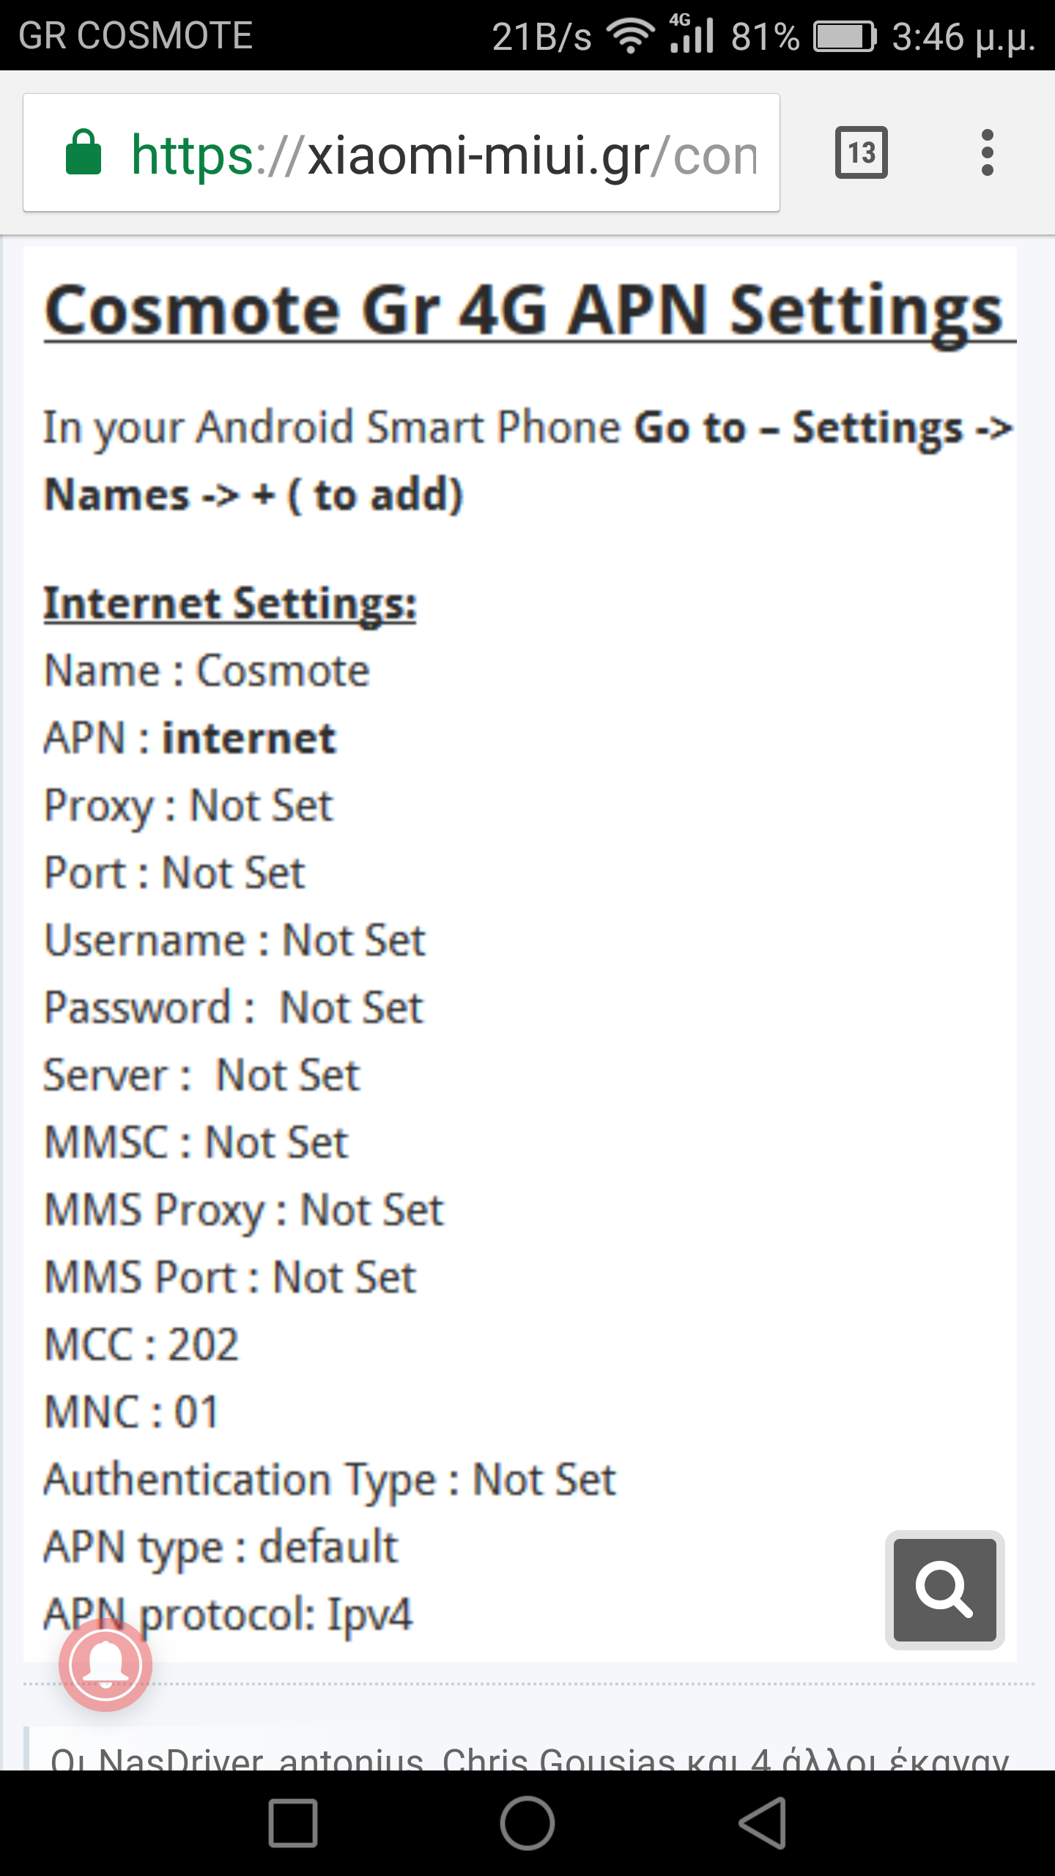Open the tab switcher showing 13 tabs
This screenshot has height=1876, width=1055.
click(861, 152)
